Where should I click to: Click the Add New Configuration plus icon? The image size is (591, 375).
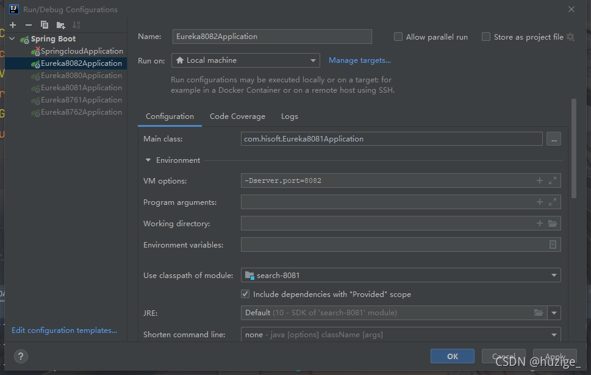(13, 25)
